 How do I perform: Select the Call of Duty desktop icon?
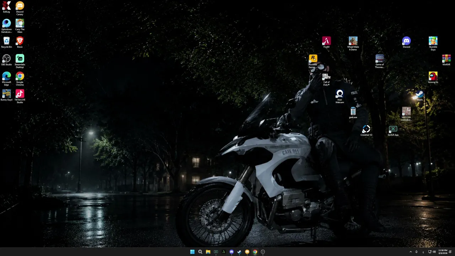coord(326,79)
